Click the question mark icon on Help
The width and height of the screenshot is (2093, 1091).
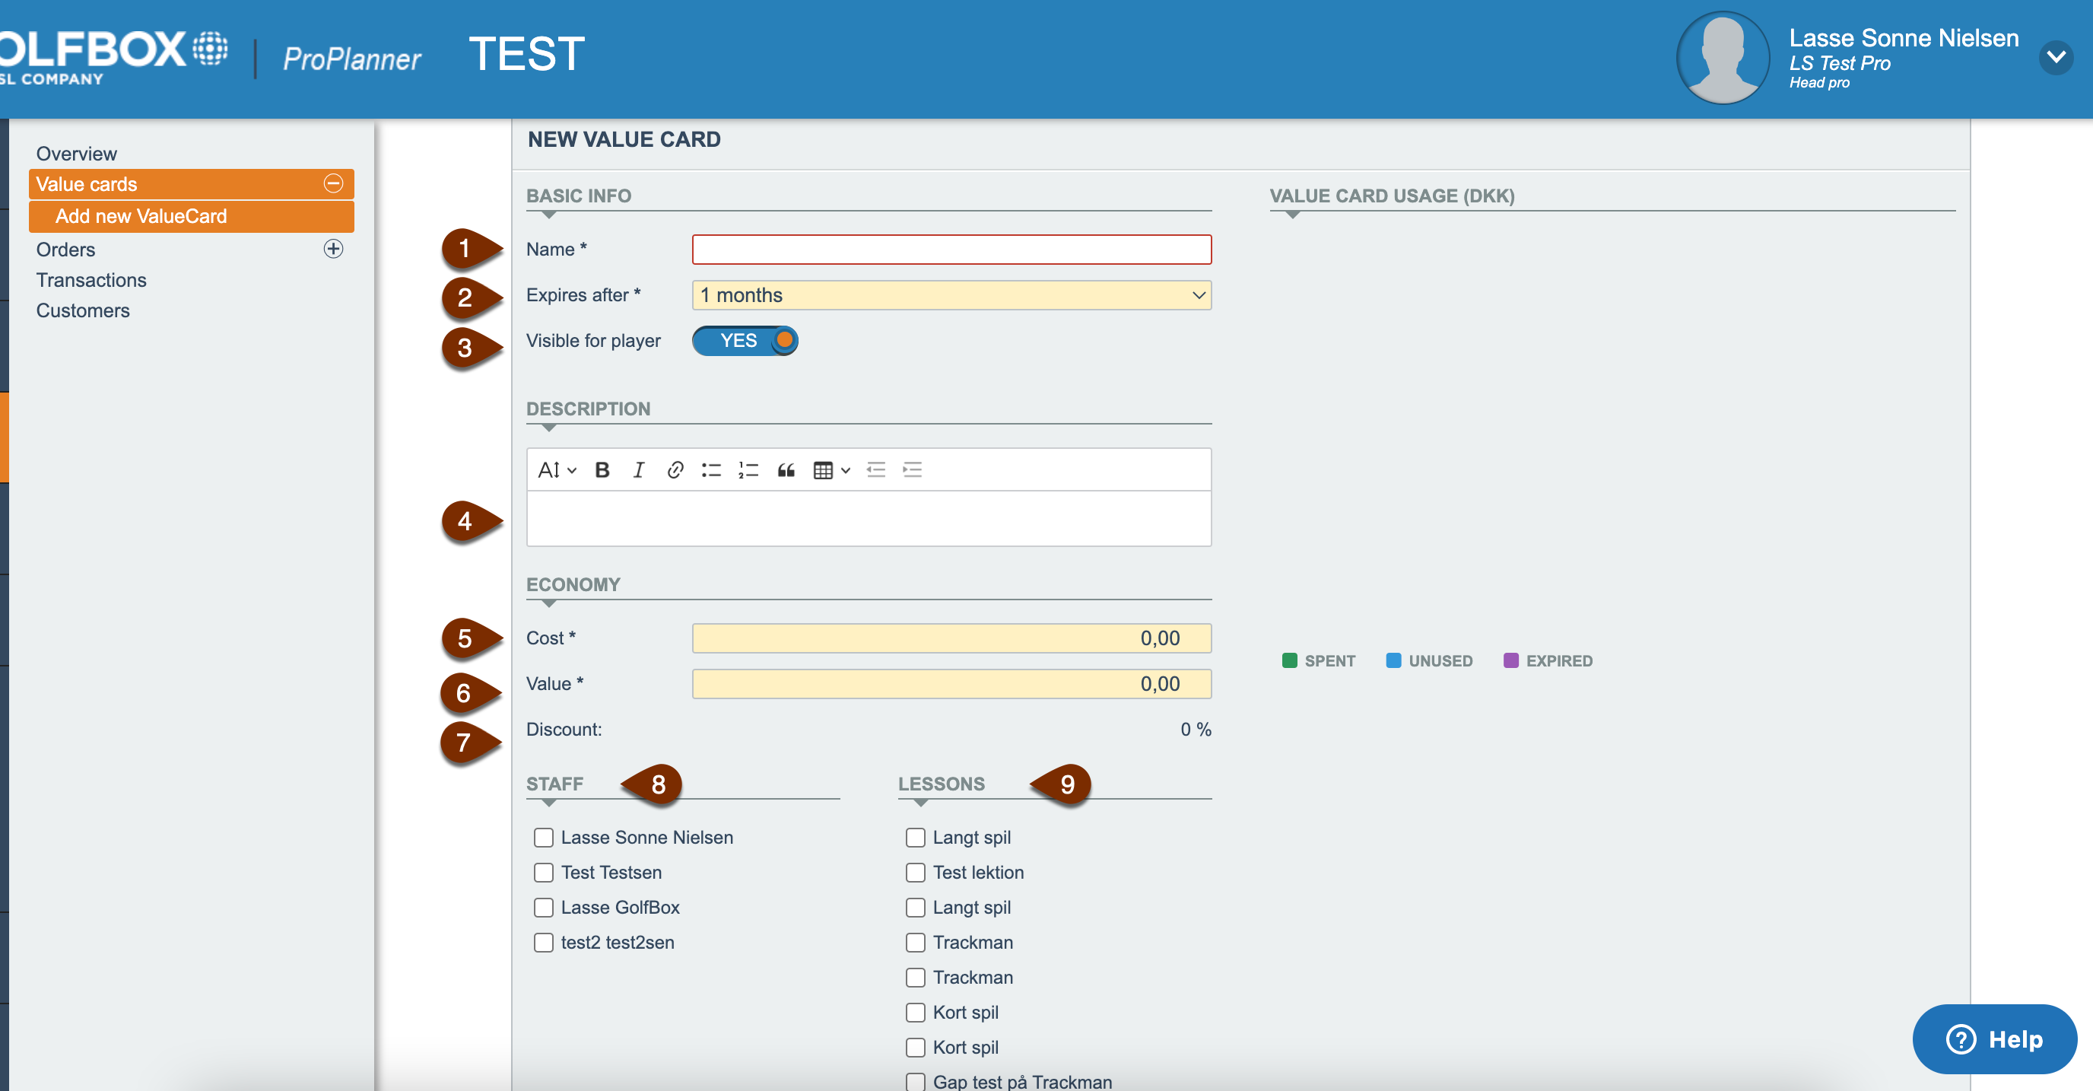coord(1961,1039)
